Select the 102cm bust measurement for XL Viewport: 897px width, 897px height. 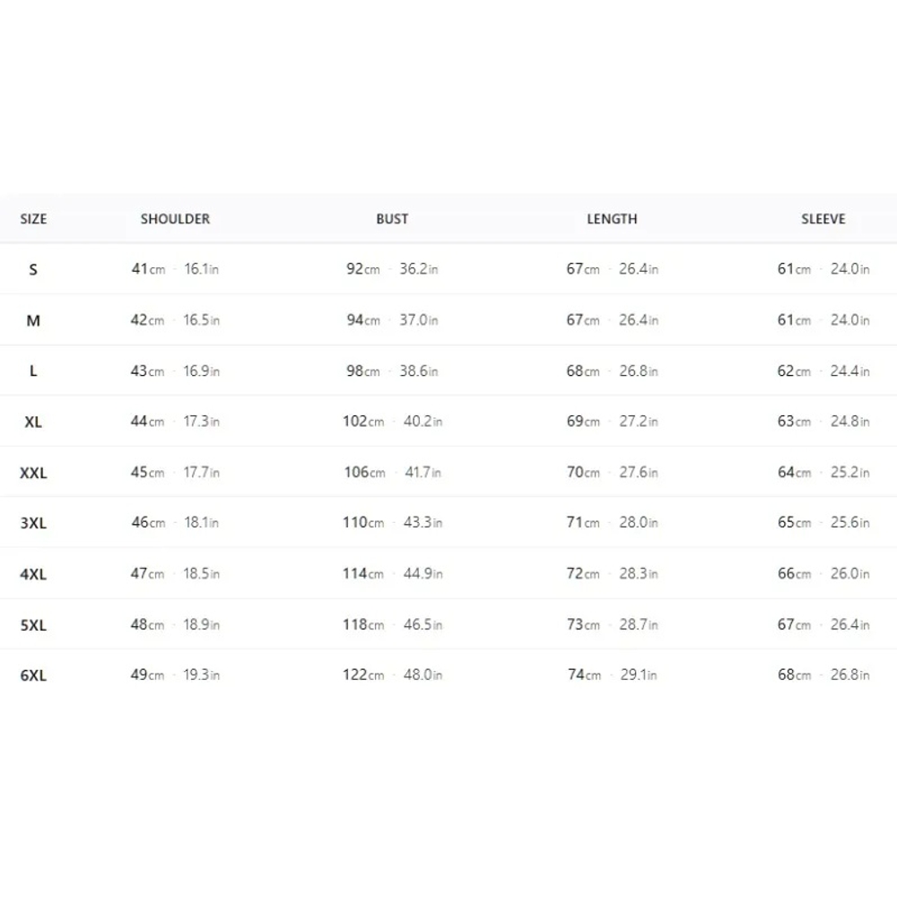point(363,422)
